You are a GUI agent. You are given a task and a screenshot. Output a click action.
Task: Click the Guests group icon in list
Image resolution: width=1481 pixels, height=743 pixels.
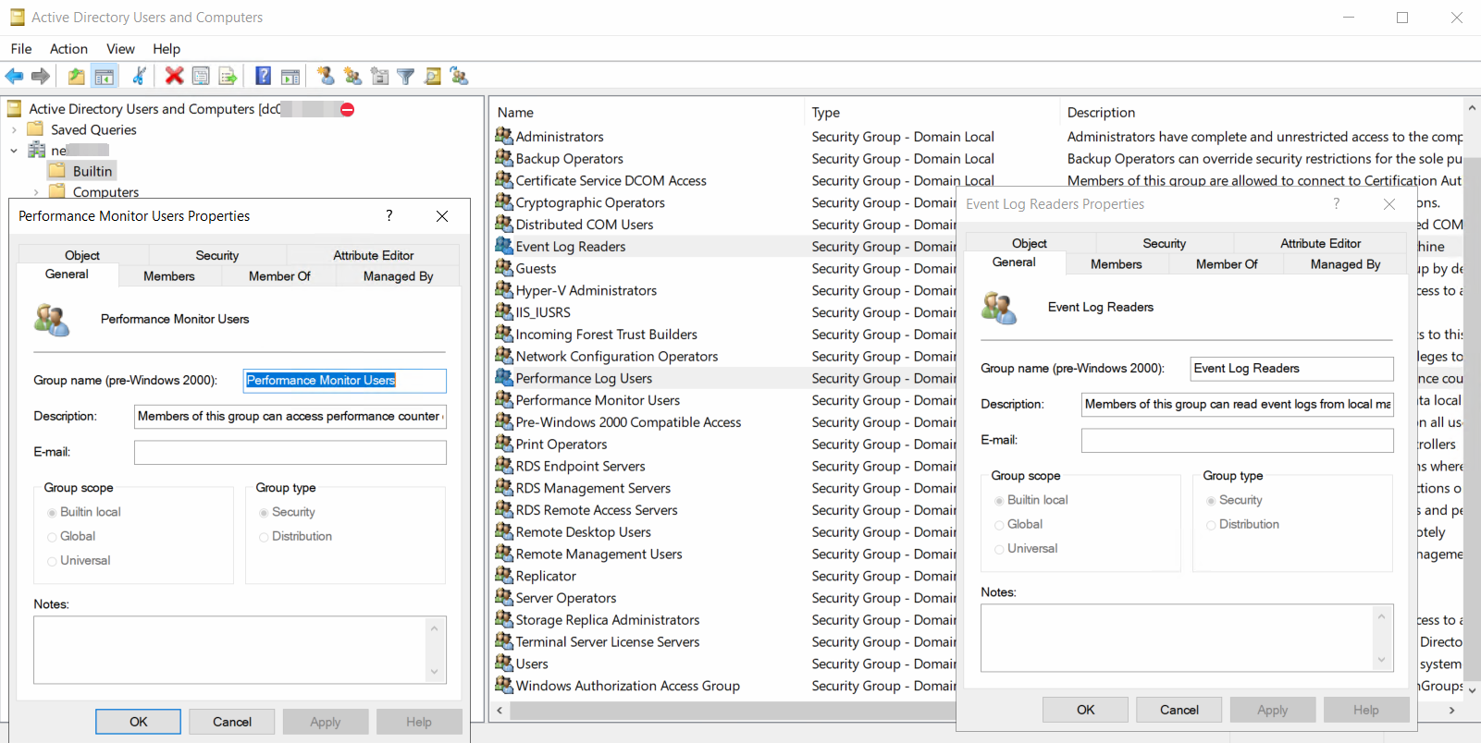pos(504,268)
